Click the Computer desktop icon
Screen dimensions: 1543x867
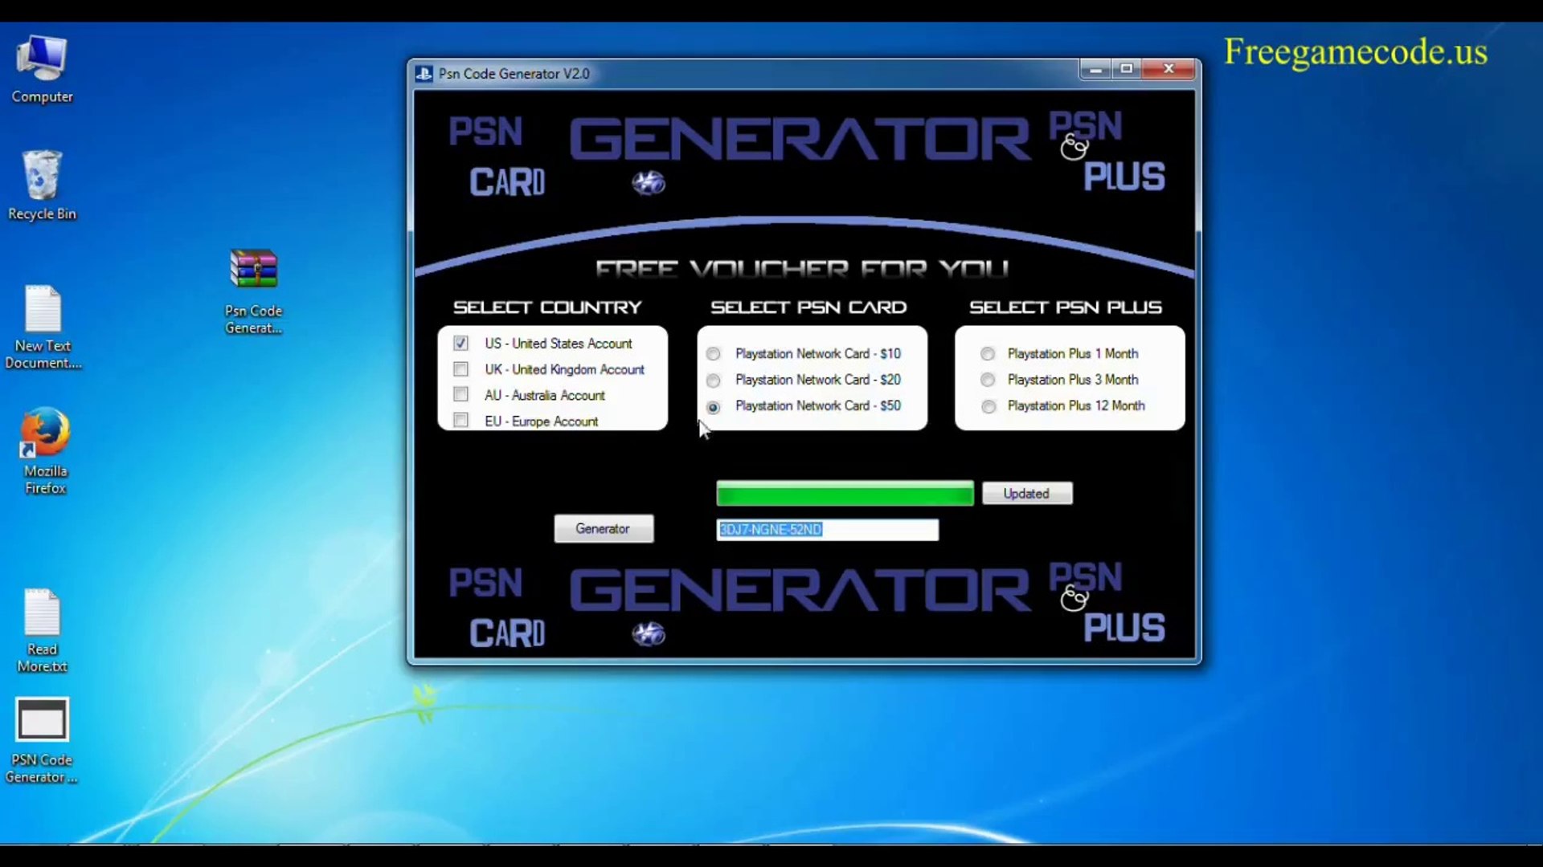[41, 67]
